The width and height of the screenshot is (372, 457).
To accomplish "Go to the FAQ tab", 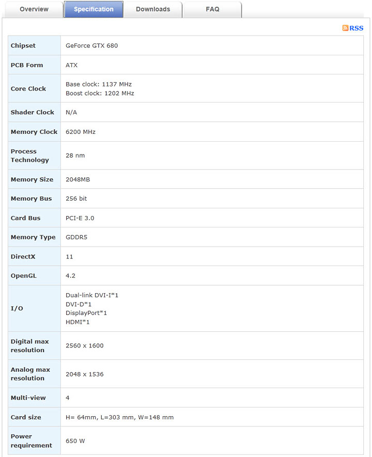I will (x=212, y=9).
